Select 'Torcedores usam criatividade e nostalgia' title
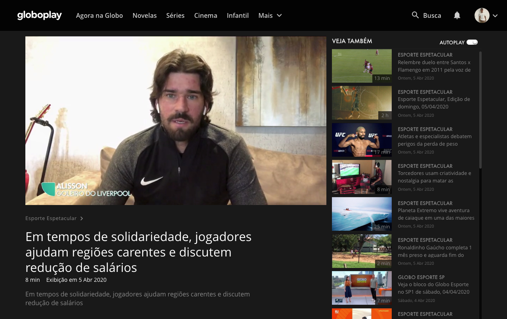Viewport: 507px width, 319px height. tap(435, 177)
